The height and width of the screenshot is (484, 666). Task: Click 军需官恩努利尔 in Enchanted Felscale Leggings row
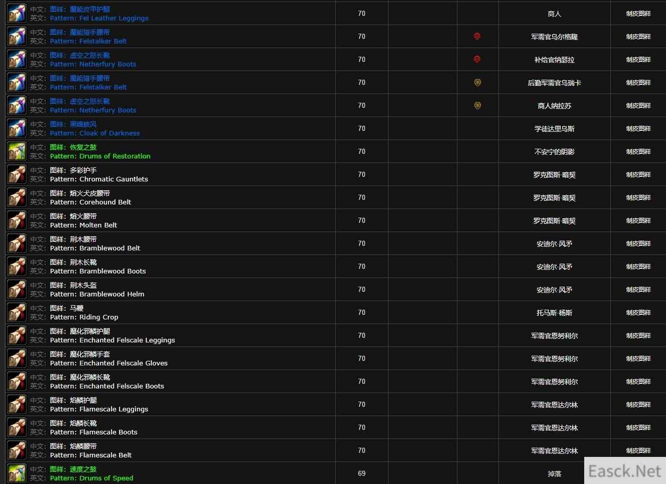click(x=555, y=336)
